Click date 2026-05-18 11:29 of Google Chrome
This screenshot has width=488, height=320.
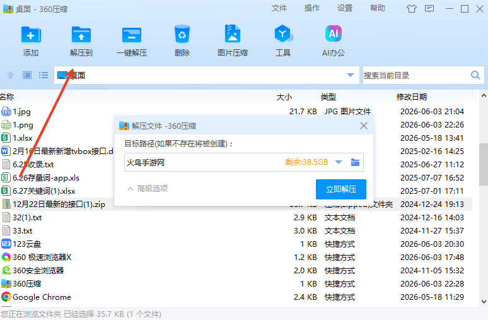432,297
